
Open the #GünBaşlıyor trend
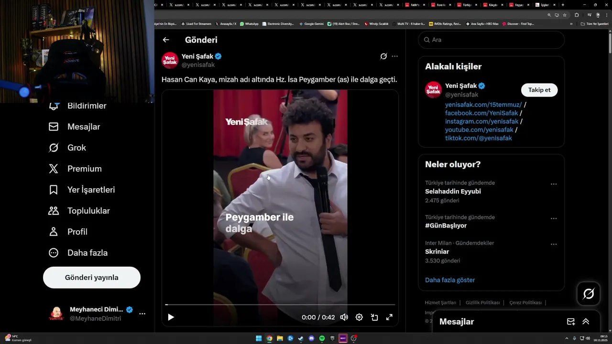(446, 226)
